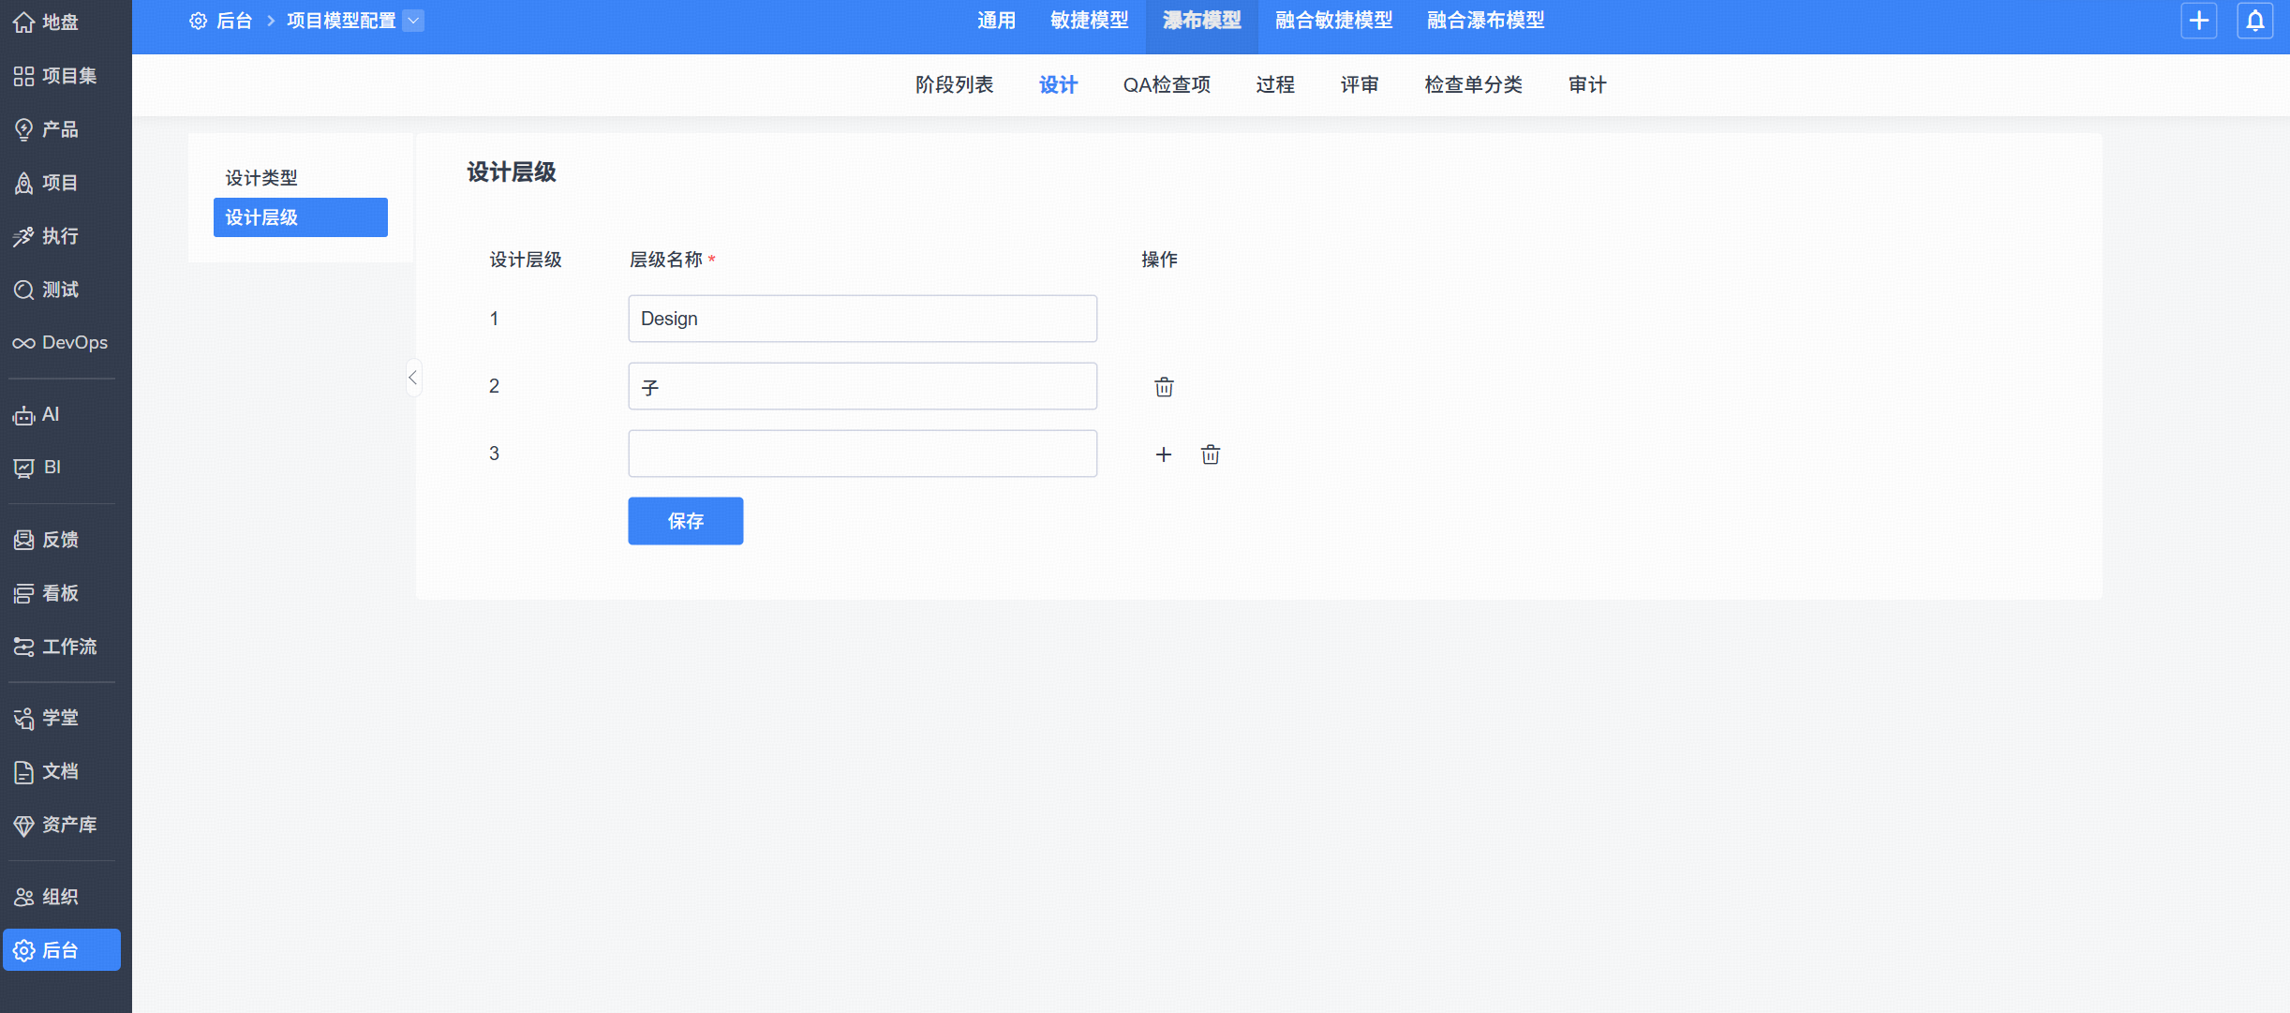2290x1013 pixels.
Task: Switch to 敏捷模型 tab
Action: (1089, 21)
